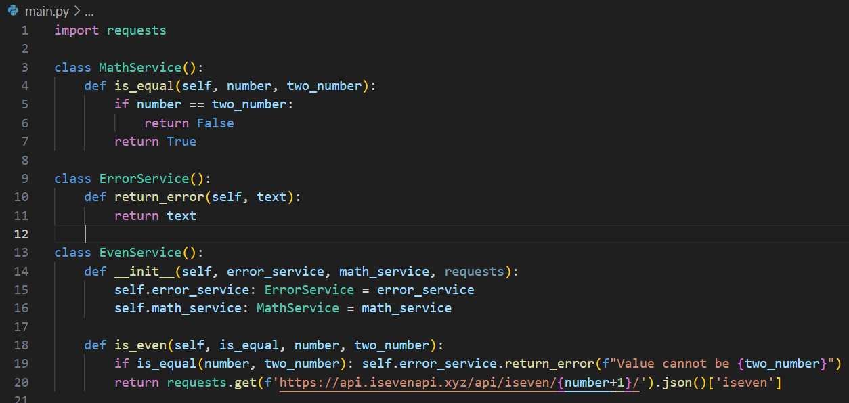Screen dimensions: 849x403
Task: Click the ErrorService class declaration
Action: pyautogui.click(x=133, y=179)
